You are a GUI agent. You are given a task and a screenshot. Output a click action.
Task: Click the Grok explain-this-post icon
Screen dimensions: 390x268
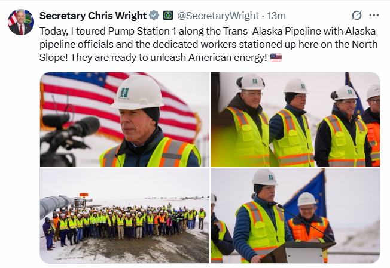coord(357,16)
